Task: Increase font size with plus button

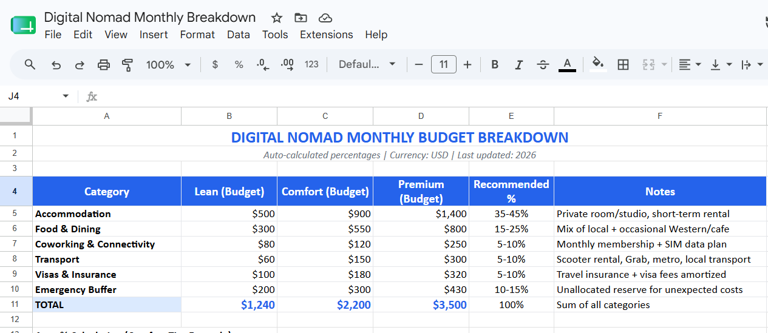Action: 467,64
